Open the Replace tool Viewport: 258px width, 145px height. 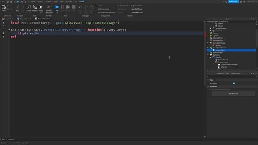pyautogui.click(x=35, y=7)
